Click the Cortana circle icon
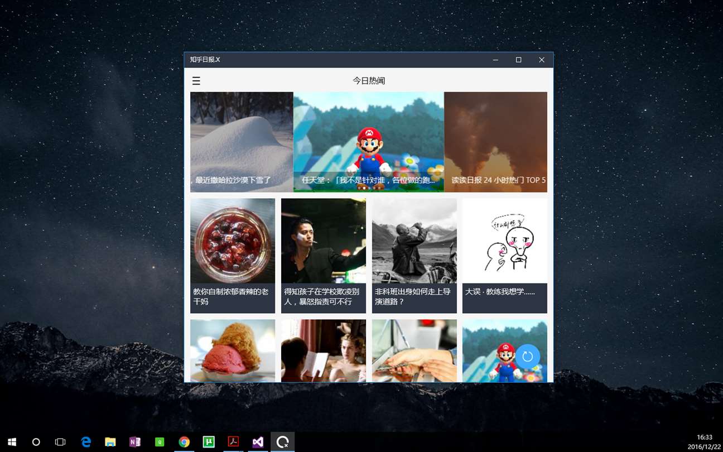 36,442
